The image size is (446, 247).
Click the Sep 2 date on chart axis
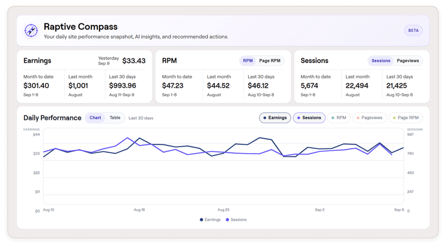[319, 210]
